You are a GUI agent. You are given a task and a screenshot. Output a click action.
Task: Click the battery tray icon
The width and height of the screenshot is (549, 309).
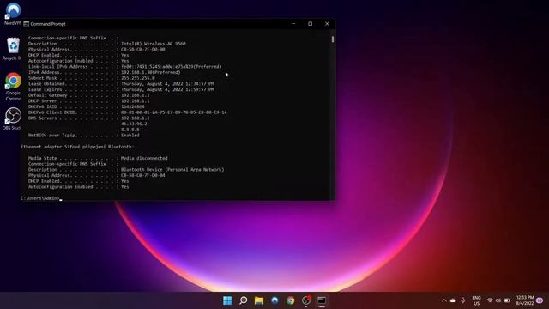pos(507,300)
